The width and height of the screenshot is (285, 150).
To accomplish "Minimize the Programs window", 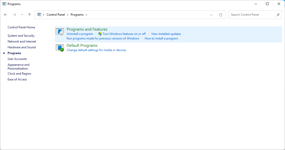I will tap(256, 4).
